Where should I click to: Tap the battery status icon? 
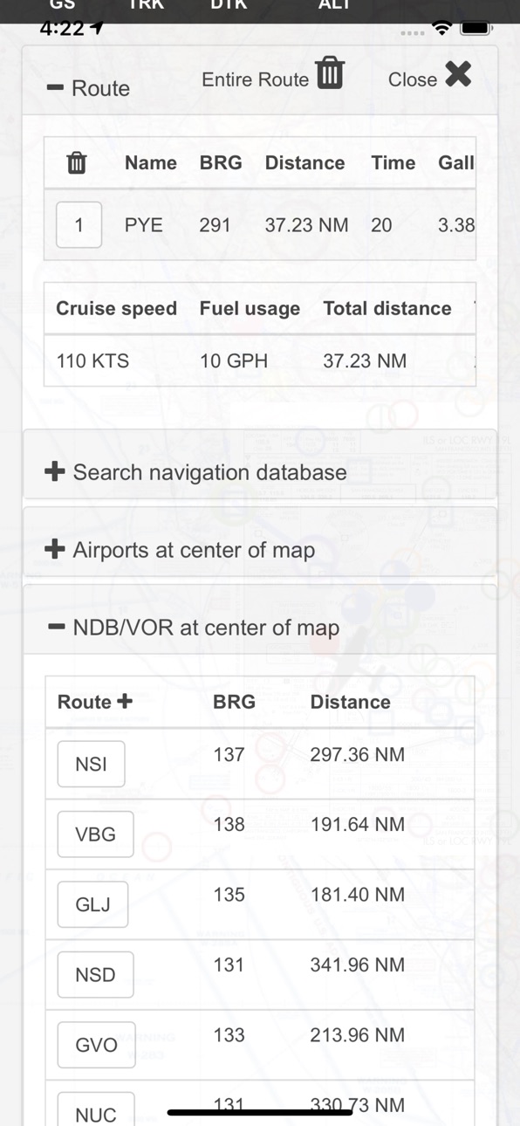point(476,28)
